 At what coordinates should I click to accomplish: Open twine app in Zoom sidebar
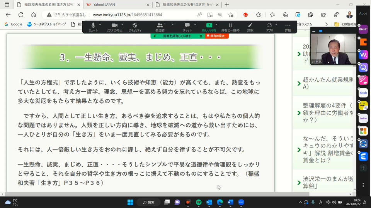tap(363, 118)
